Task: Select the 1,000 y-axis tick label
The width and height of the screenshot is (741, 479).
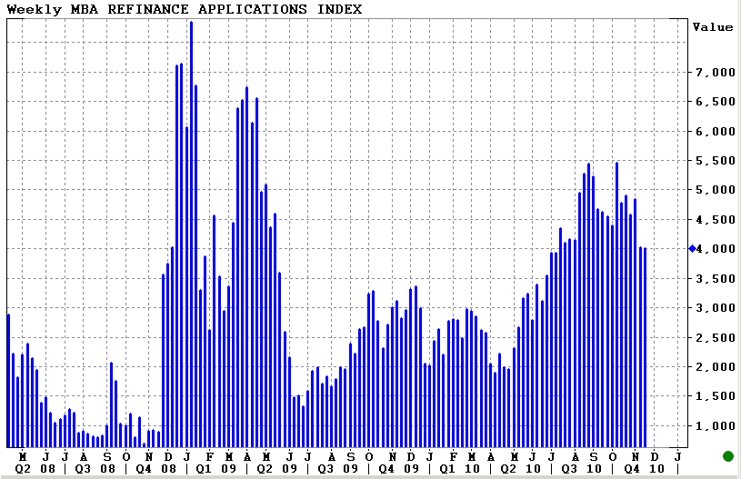Action: coord(716,425)
